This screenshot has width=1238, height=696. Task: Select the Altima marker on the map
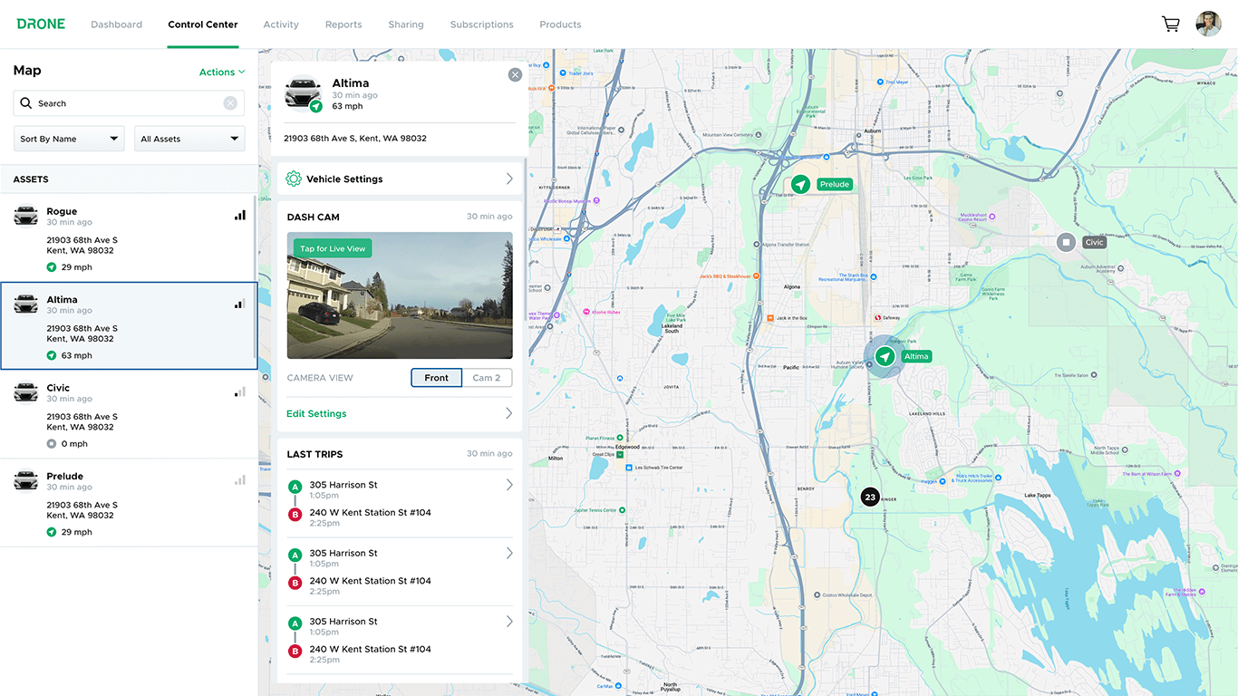(884, 357)
